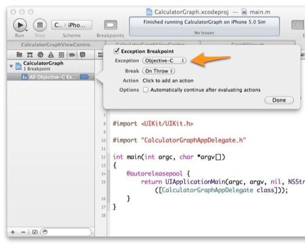The height and width of the screenshot is (244, 305).
Task: Toggle the Breakpoints toolbar button
Action: 110,25
